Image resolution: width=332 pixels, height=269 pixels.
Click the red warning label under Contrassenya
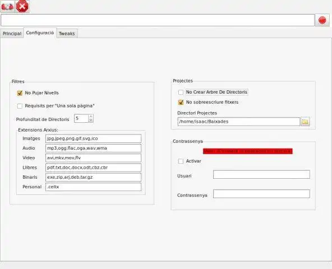pyautogui.click(x=248, y=151)
